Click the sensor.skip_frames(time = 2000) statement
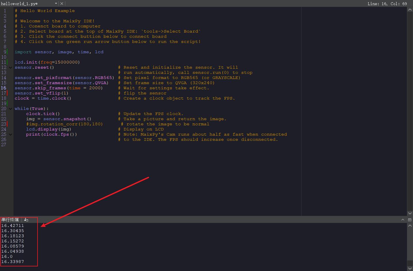Screen dimensions: 413x271 59,88
